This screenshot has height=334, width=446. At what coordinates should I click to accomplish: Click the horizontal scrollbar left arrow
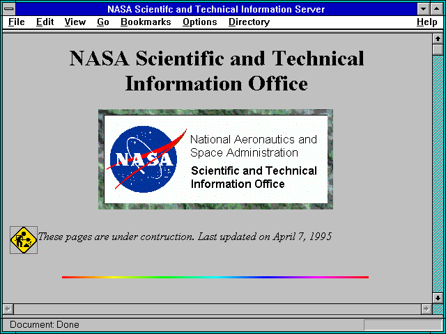[x=8, y=309]
